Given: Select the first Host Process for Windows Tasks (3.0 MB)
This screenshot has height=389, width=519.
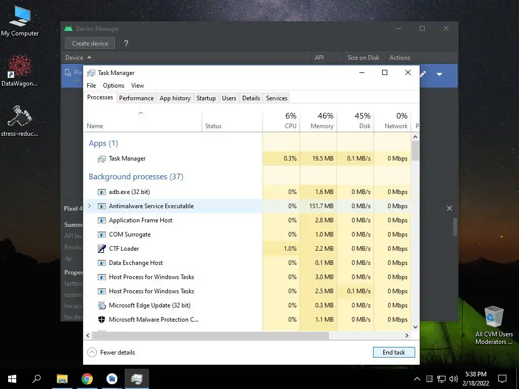Looking at the screenshot, I should point(247,277).
